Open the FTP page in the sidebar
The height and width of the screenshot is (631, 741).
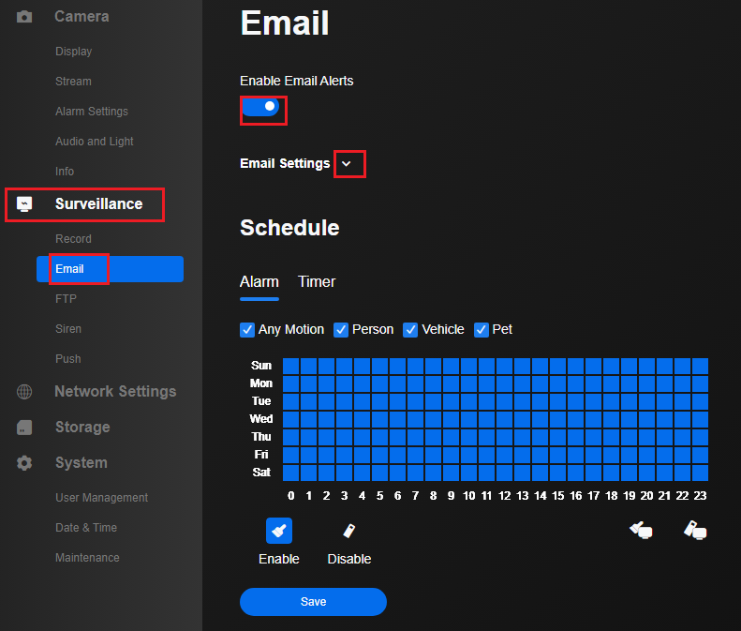(x=66, y=299)
